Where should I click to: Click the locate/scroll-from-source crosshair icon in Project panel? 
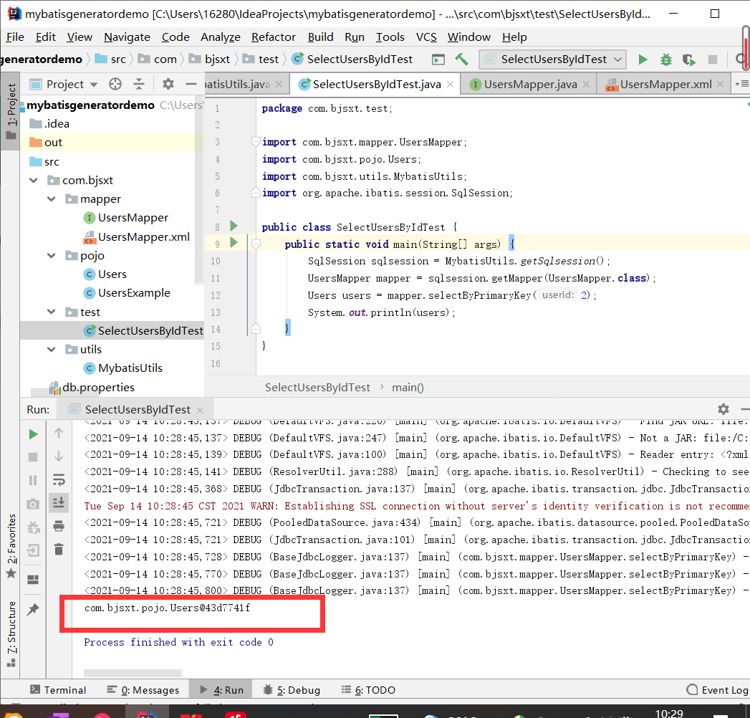pos(115,84)
